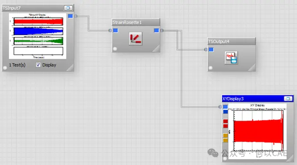The height and width of the screenshot is (165, 297).
Task: Click the blue output pin of TSInput7
Action: pos(70,16)
